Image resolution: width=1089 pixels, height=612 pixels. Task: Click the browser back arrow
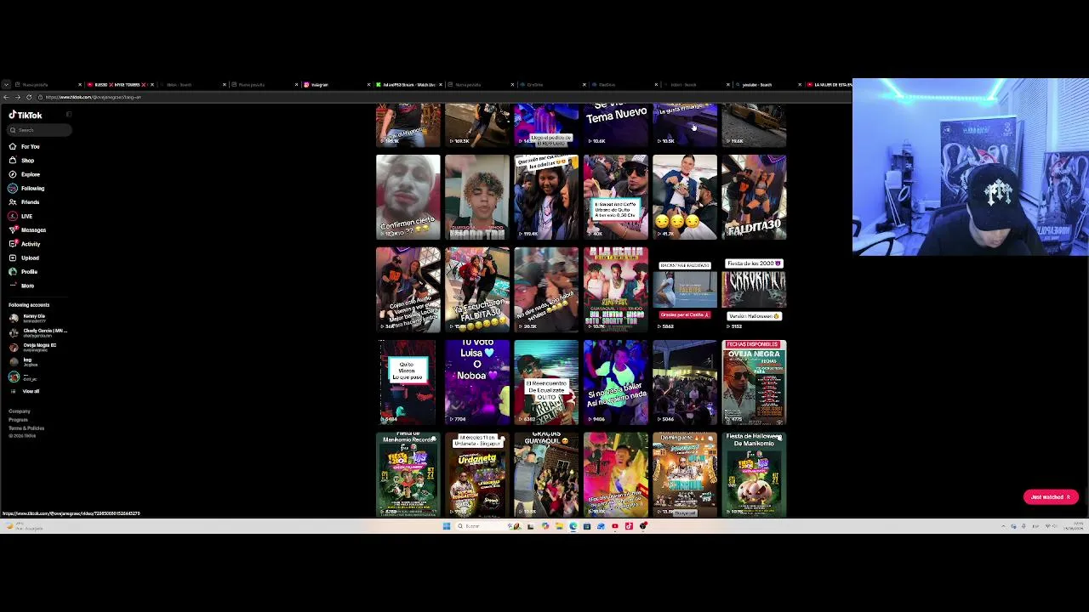tap(7, 97)
